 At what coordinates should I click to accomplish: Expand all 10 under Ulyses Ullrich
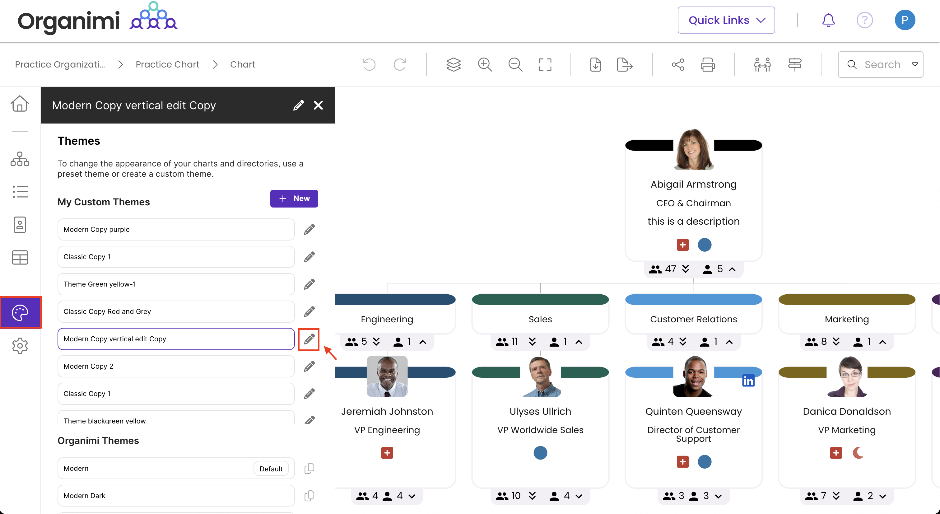533,496
